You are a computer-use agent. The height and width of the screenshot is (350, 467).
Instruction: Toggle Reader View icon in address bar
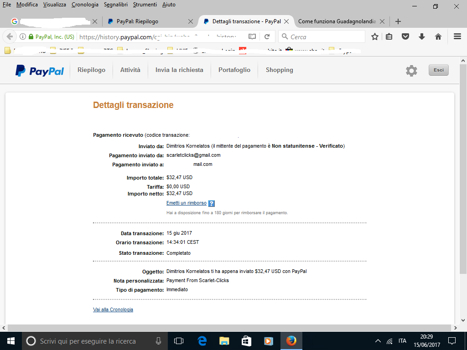252,36
